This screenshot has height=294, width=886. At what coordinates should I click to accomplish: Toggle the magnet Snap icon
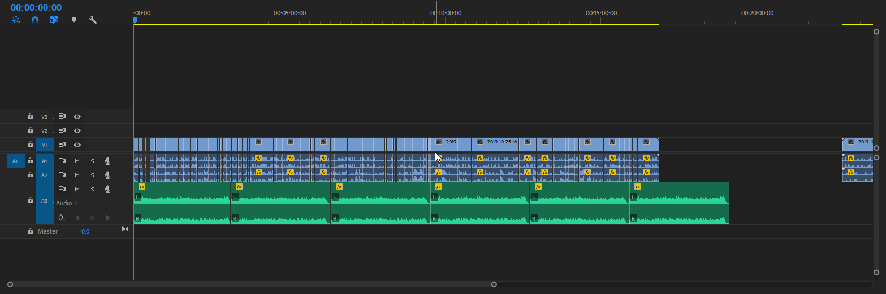pyautogui.click(x=34, y=20)
